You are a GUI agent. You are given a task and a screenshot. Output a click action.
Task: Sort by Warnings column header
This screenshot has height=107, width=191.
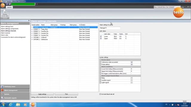[x=64, y=25]
